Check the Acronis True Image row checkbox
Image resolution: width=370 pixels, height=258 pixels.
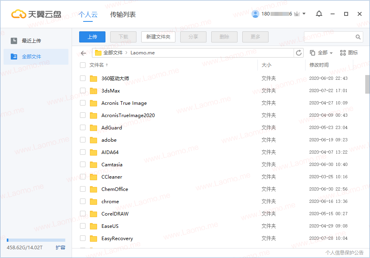coord(83,103)
